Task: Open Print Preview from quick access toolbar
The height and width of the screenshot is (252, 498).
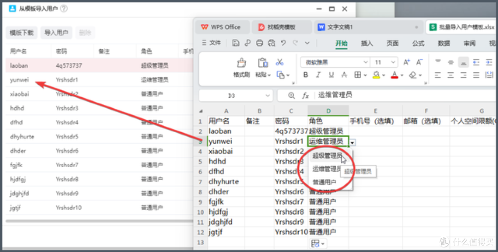Action: 271,43
